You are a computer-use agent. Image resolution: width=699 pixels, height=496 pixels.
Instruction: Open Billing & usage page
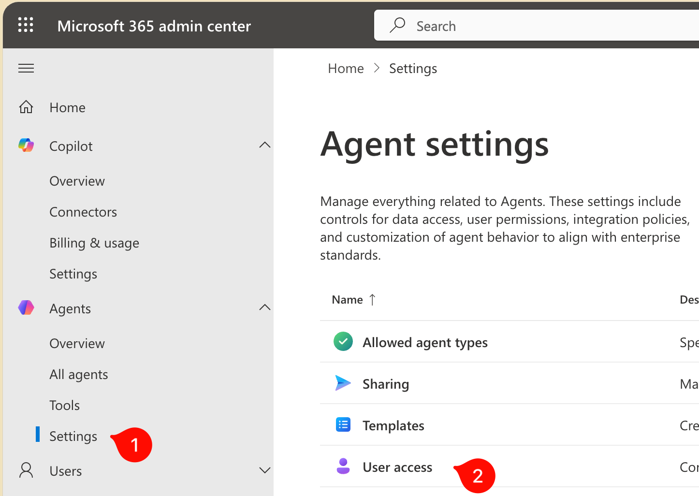point(94,243)
